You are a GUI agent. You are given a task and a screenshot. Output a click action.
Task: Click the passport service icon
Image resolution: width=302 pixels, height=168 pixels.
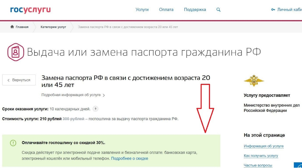pos(15,52)
